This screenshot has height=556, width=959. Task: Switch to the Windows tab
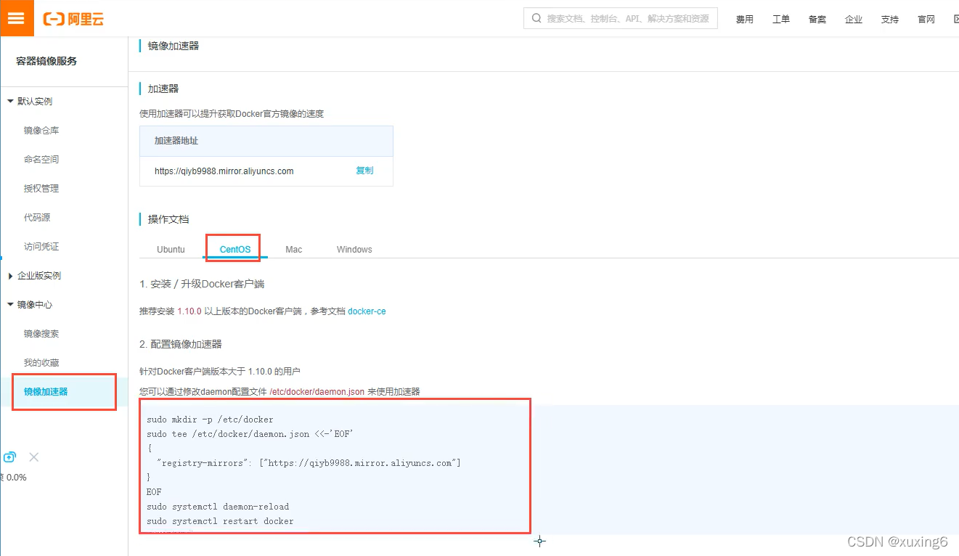click(x=354, y=249)
